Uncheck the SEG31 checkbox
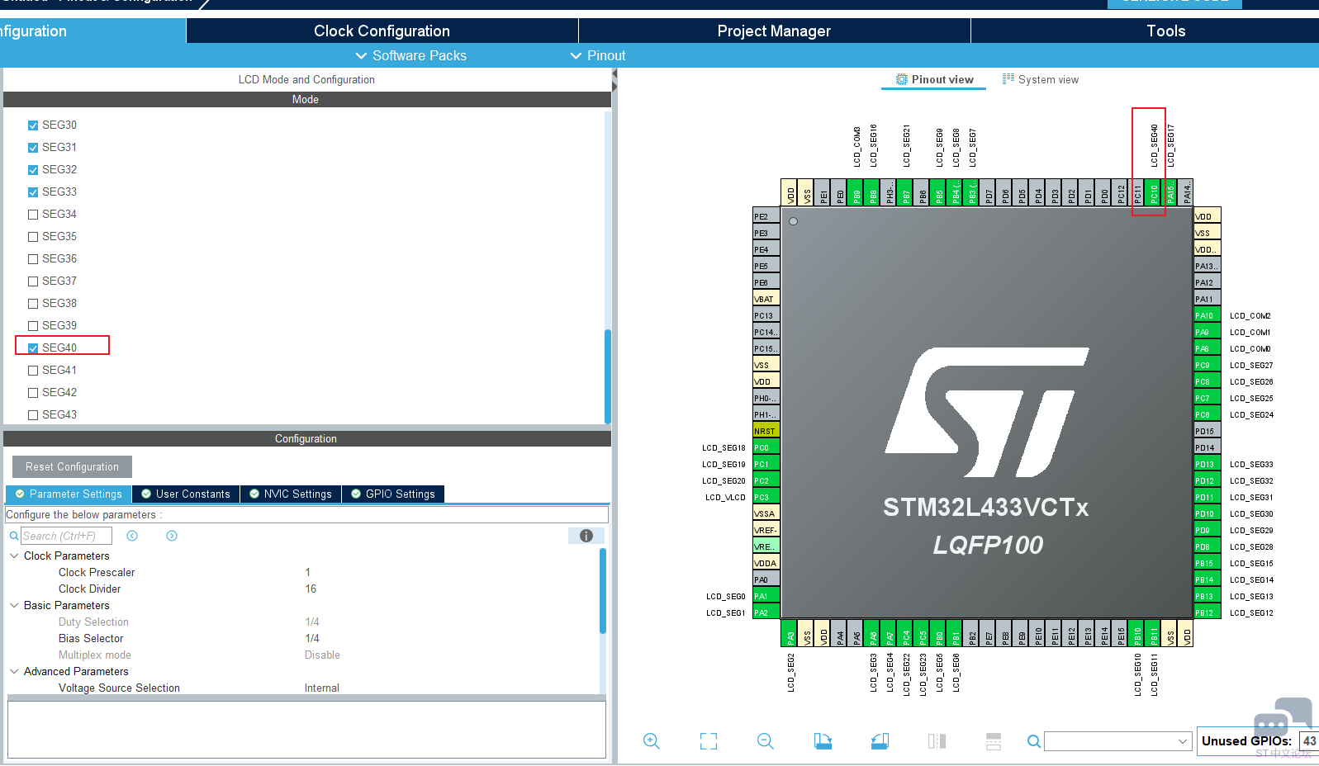 (x=33, y=148)
